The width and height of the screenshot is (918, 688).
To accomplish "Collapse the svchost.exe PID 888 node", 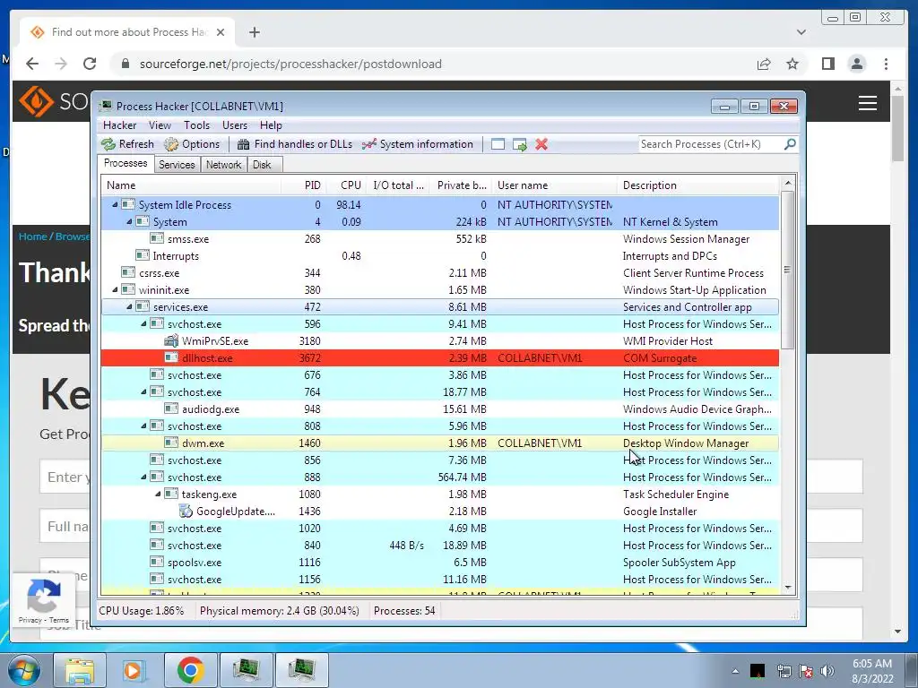I will point(143,477).
